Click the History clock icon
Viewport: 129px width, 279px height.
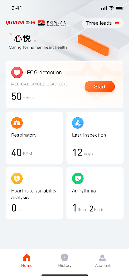(x=64, y=257)
